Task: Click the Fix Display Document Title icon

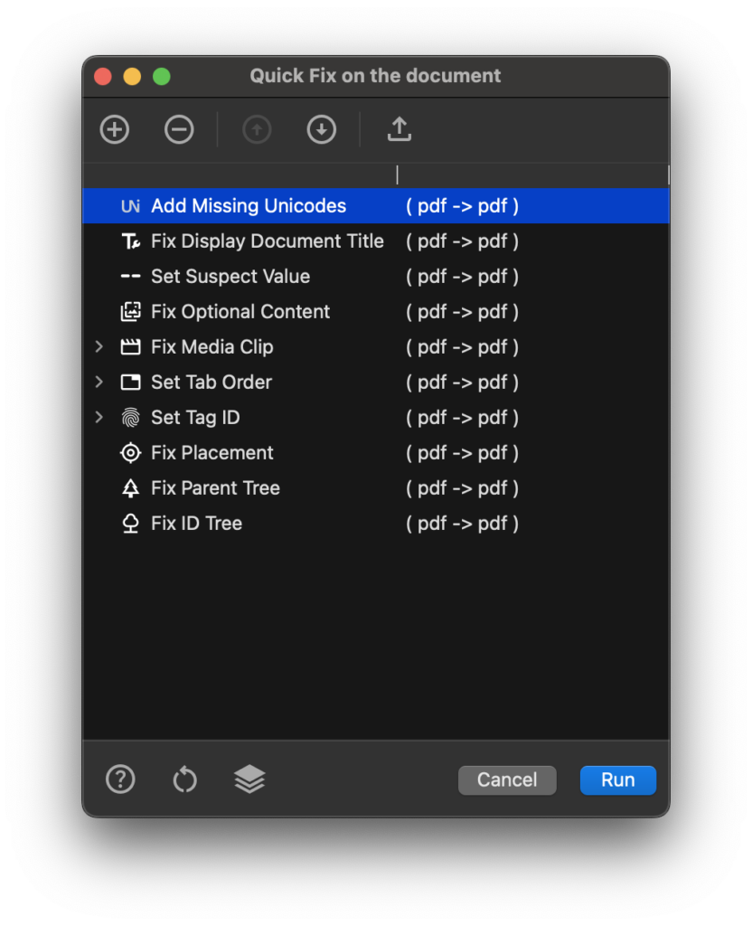Action: click(130, 241)
